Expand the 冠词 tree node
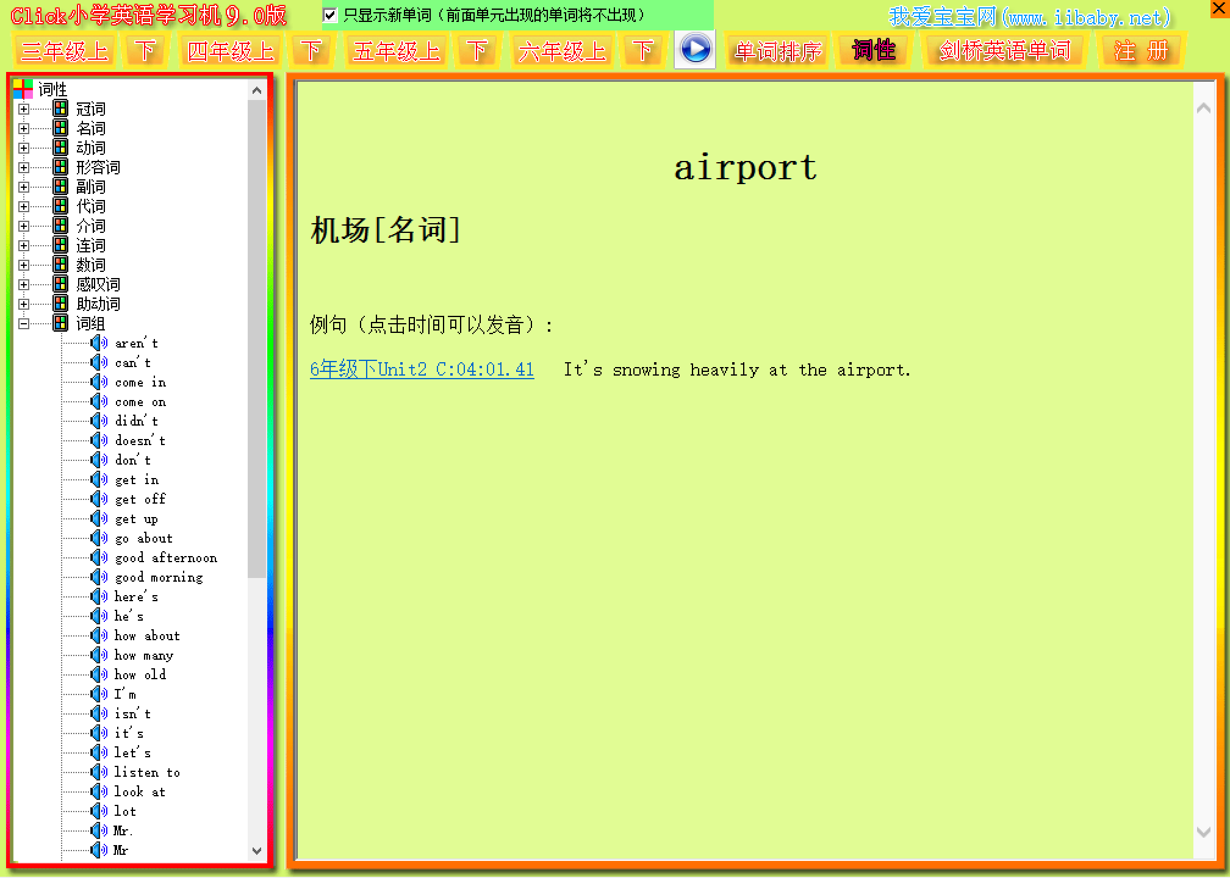 coord(24,109)
